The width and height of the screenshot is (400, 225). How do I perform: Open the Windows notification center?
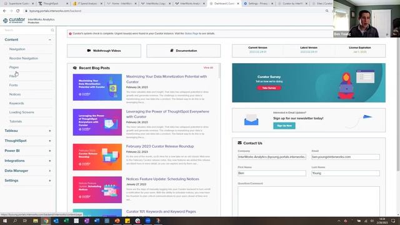click(x=393, y=221)
